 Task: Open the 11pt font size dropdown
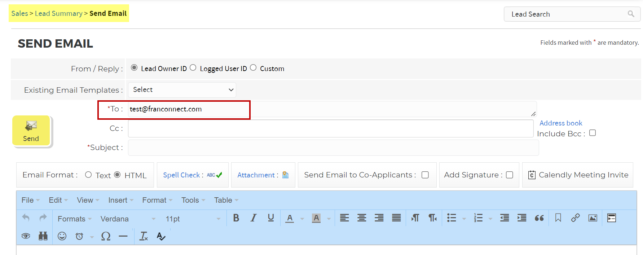[x=193, y=219]
